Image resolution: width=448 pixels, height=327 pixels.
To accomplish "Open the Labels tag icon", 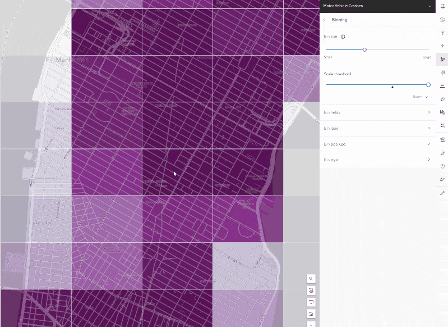I will pyautogui.click(x=442, y=99).
